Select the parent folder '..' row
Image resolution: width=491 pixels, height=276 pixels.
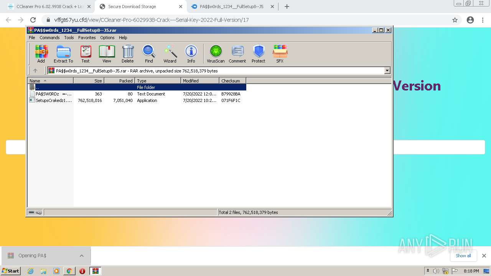coord(137,87)
